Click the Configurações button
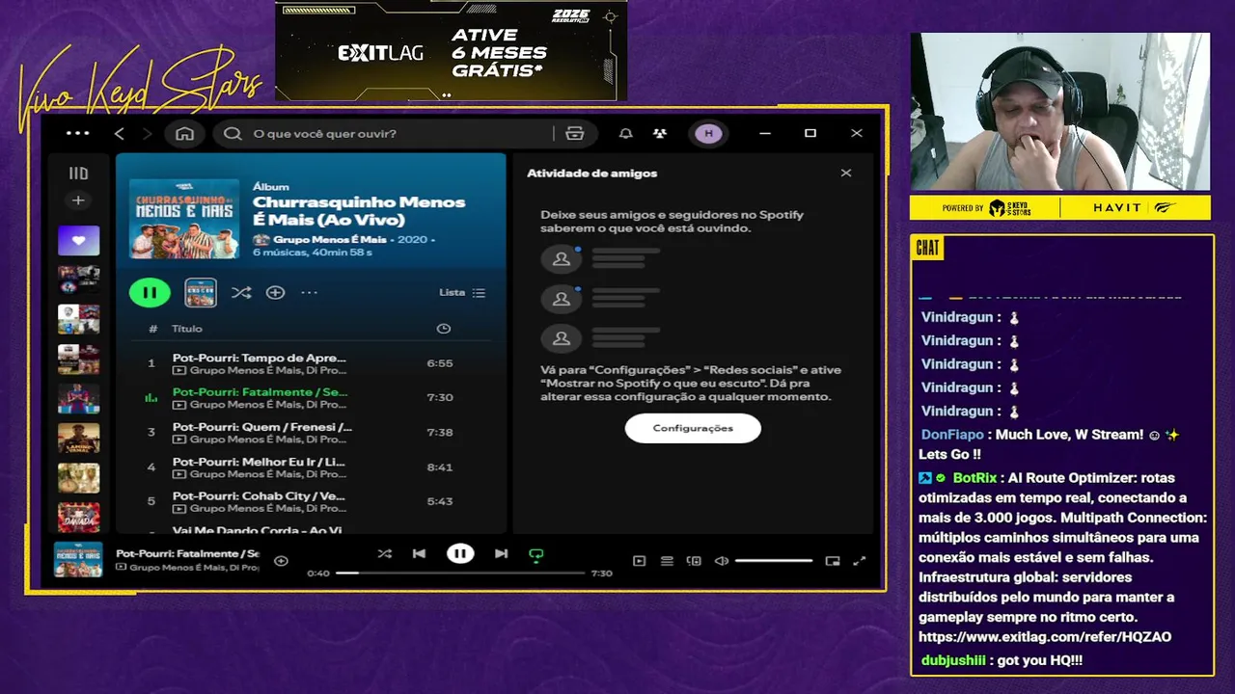Screen dimensions: 1235x694 (693, 428)
